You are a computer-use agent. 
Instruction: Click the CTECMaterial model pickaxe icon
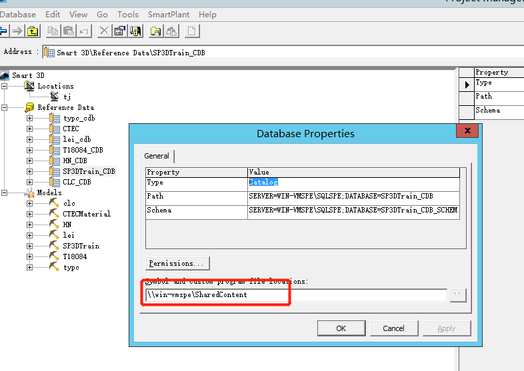(x=54, y=213)
